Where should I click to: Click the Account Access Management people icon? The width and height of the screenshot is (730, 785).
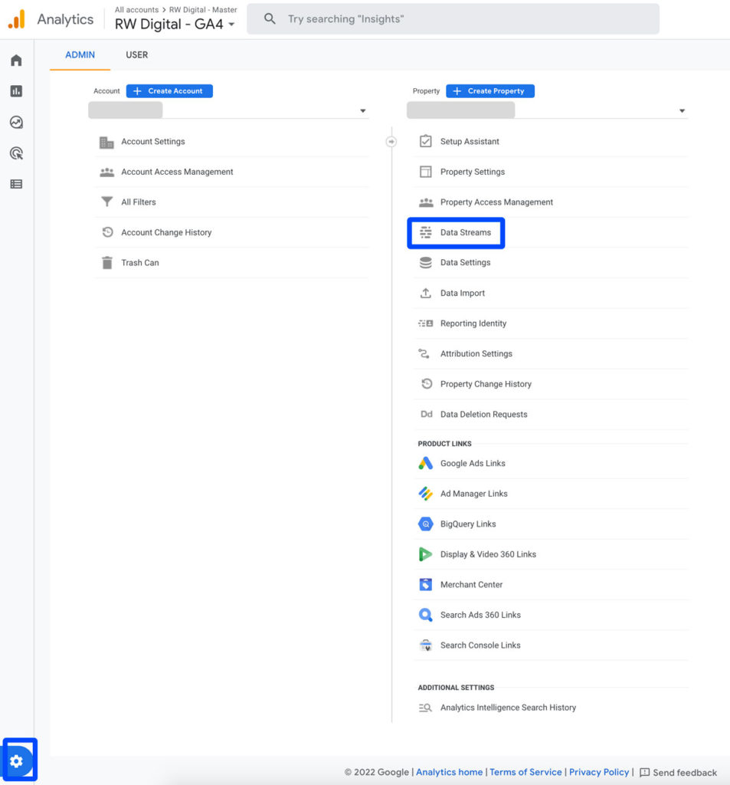pyautogui.click(x=106, y=172)
